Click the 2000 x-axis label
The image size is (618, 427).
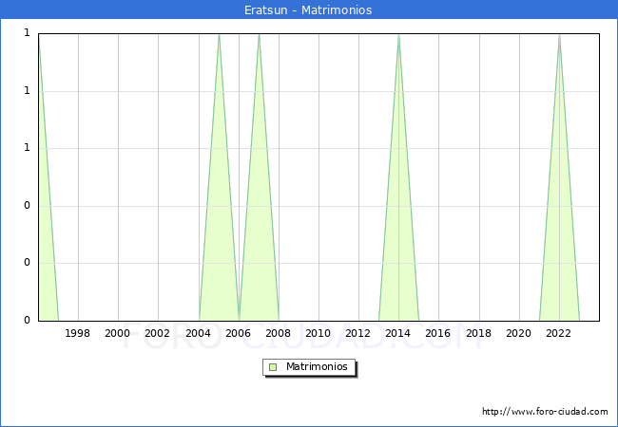coord(118,333)
